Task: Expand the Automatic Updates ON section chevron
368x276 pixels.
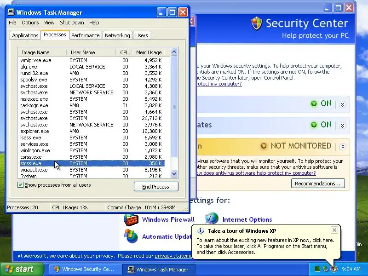Action: 342,126
